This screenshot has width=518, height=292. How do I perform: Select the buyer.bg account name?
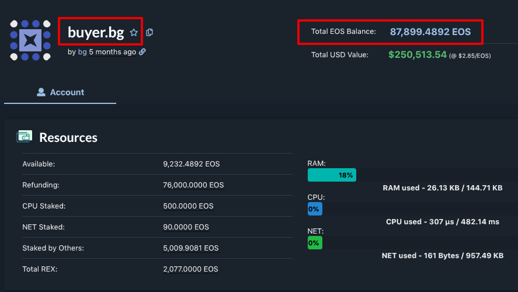point(96,32)
